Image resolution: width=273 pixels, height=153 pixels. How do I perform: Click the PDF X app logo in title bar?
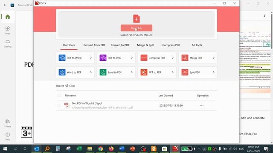click(37, 3)
